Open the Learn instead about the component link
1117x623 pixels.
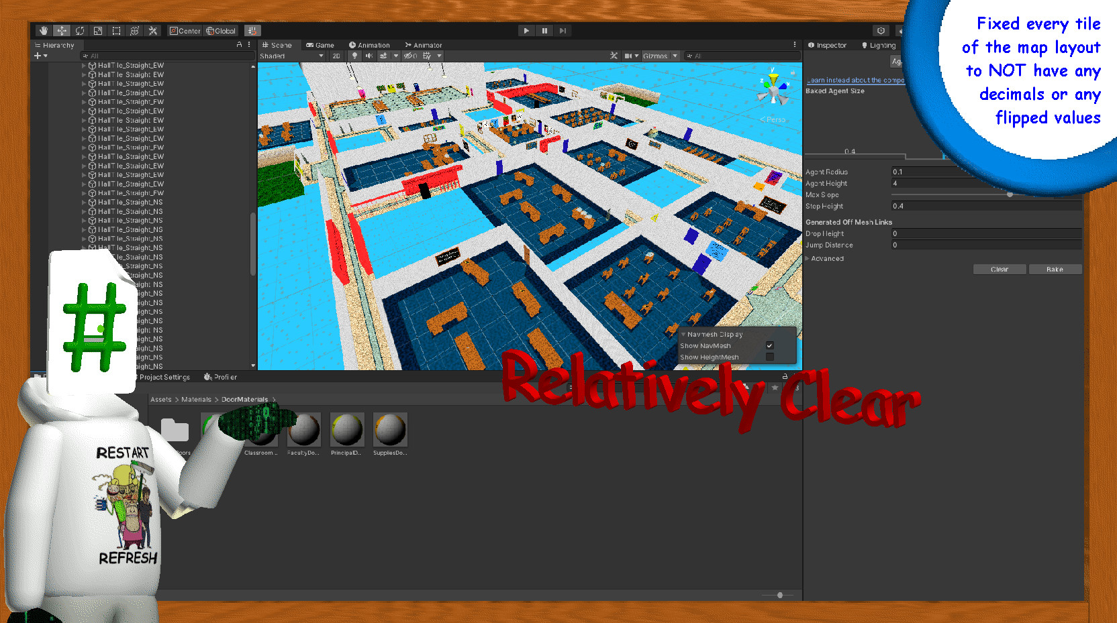(x=855, y=80)
